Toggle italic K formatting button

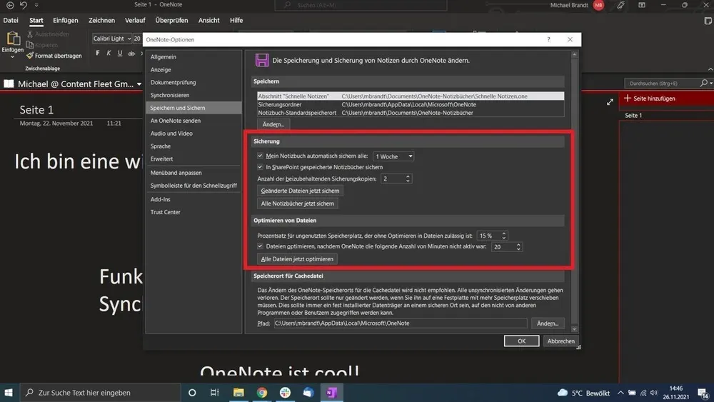pyautogui.click(x=109, y=54)
